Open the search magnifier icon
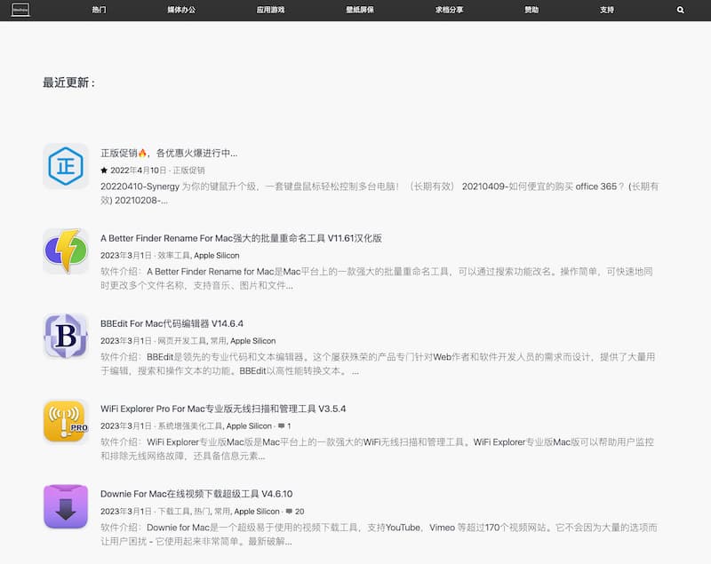Screen dimensions: 711x564 tap(680, 10)
